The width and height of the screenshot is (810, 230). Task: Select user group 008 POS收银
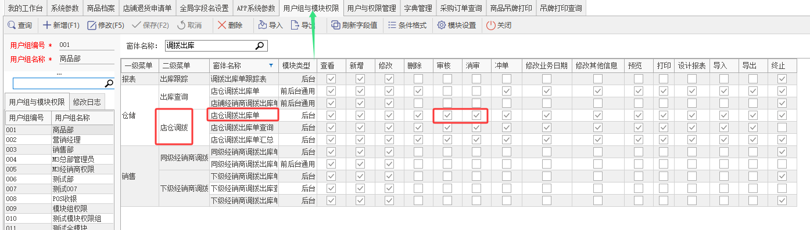point(59,198)
